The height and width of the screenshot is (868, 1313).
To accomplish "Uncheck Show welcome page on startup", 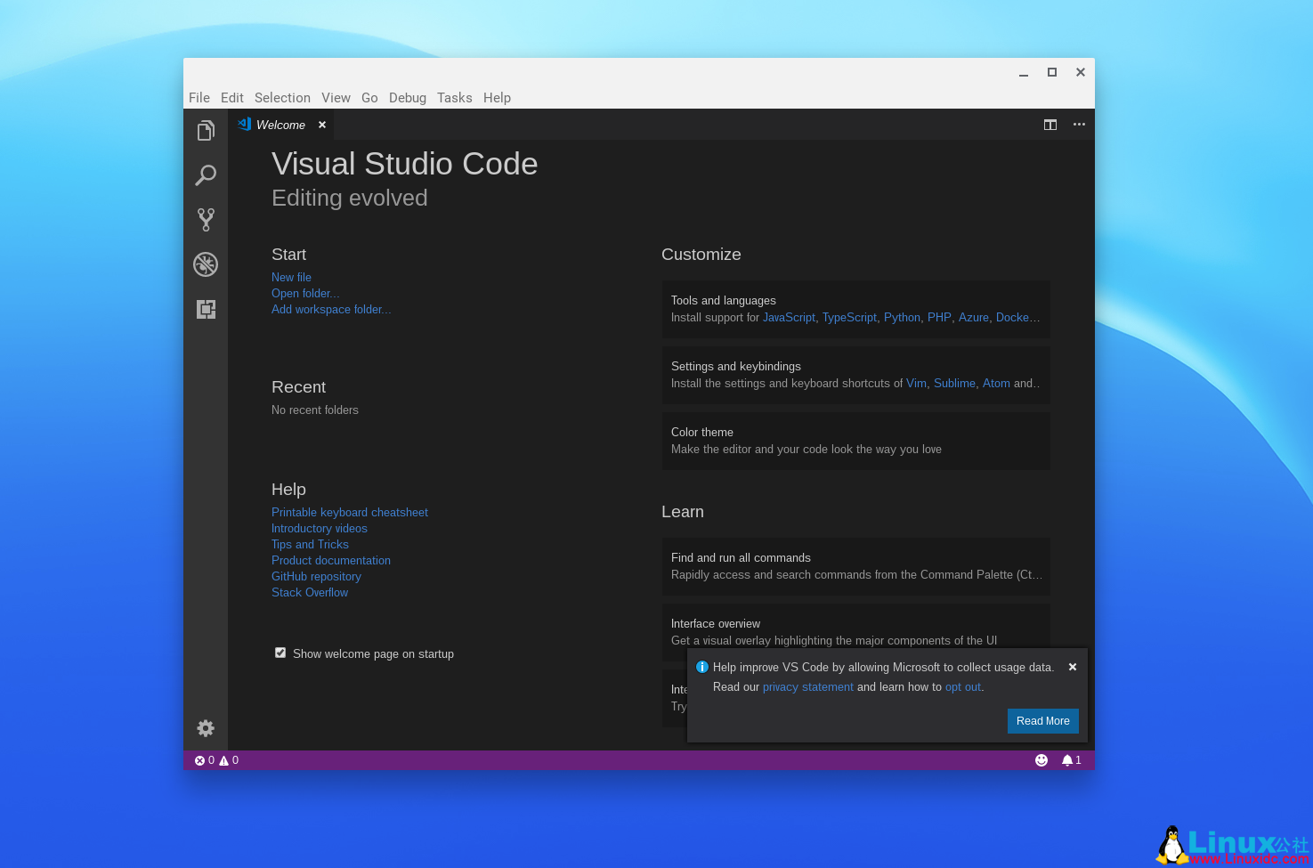I will tap(280, 653).
